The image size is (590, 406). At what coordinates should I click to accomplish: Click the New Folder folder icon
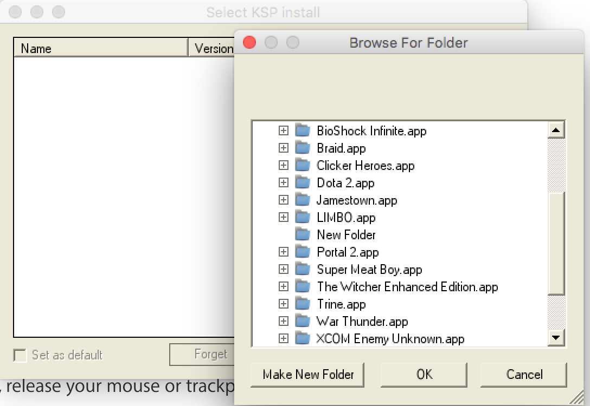click(x=303, y=234)
